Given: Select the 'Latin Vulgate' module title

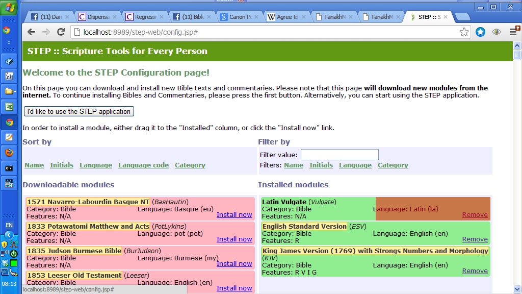Looking at the screenshot, I should (x=284, y=202).
